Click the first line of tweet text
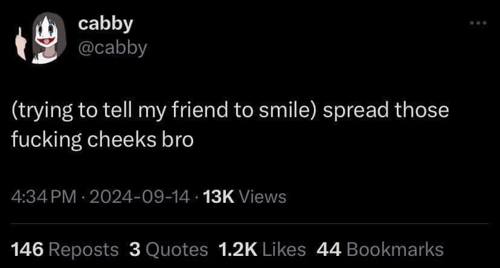 (230, 110)
